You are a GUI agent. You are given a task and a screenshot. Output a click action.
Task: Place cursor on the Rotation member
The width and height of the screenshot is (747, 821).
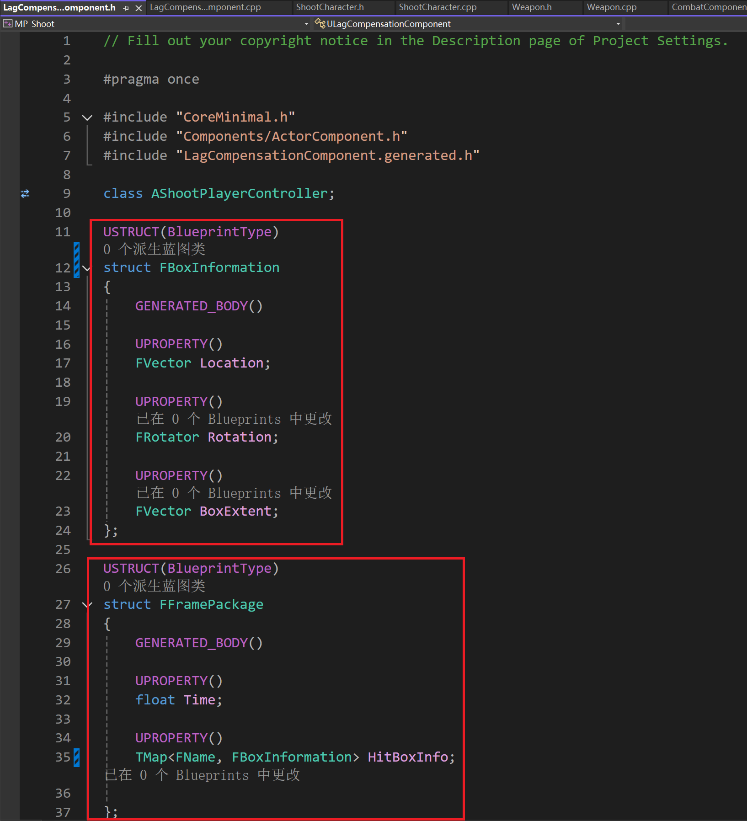pos(240,437)
